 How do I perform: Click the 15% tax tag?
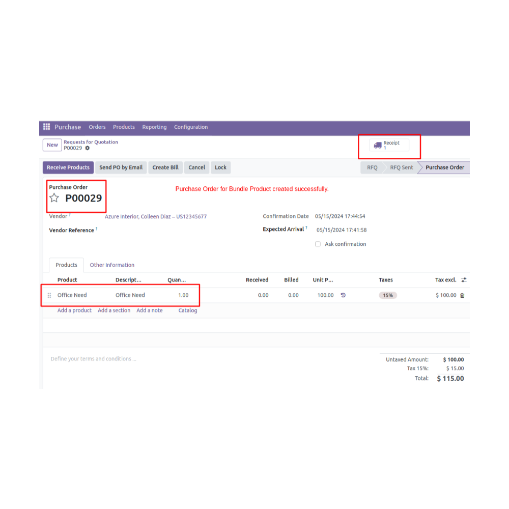[x=388, y=295]
